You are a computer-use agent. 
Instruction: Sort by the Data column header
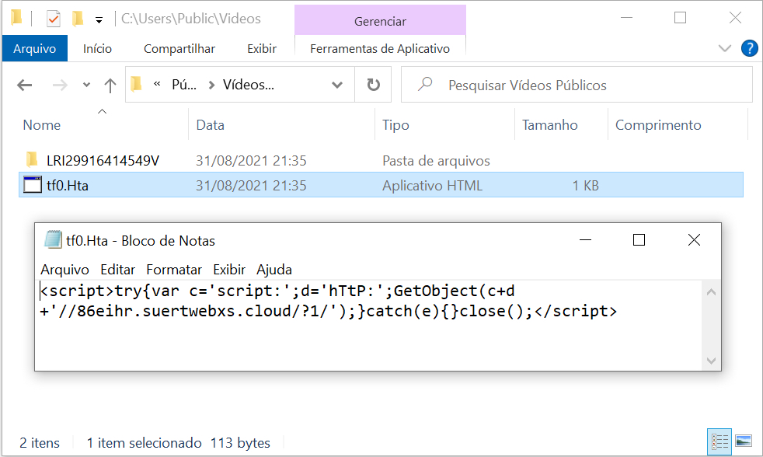(211, 125)
